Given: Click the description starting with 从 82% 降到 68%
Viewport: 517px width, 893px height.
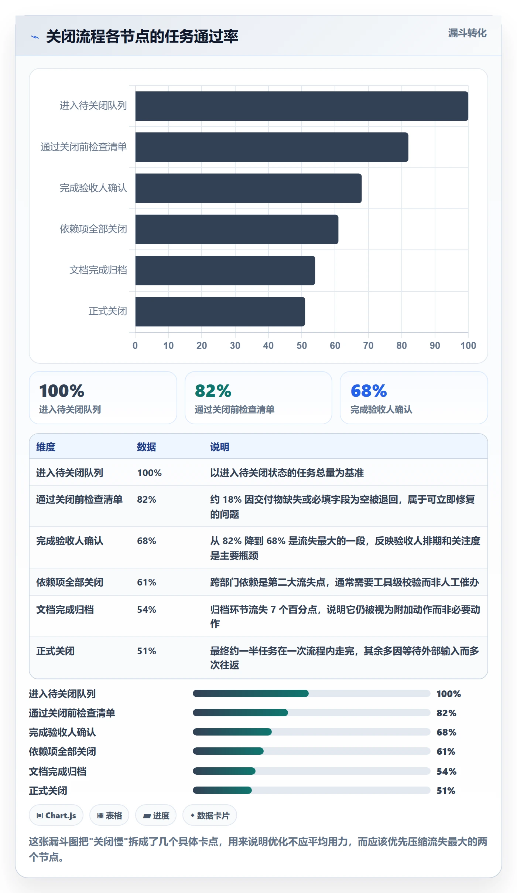Looking at the screenshot, I should click(345, 548).
